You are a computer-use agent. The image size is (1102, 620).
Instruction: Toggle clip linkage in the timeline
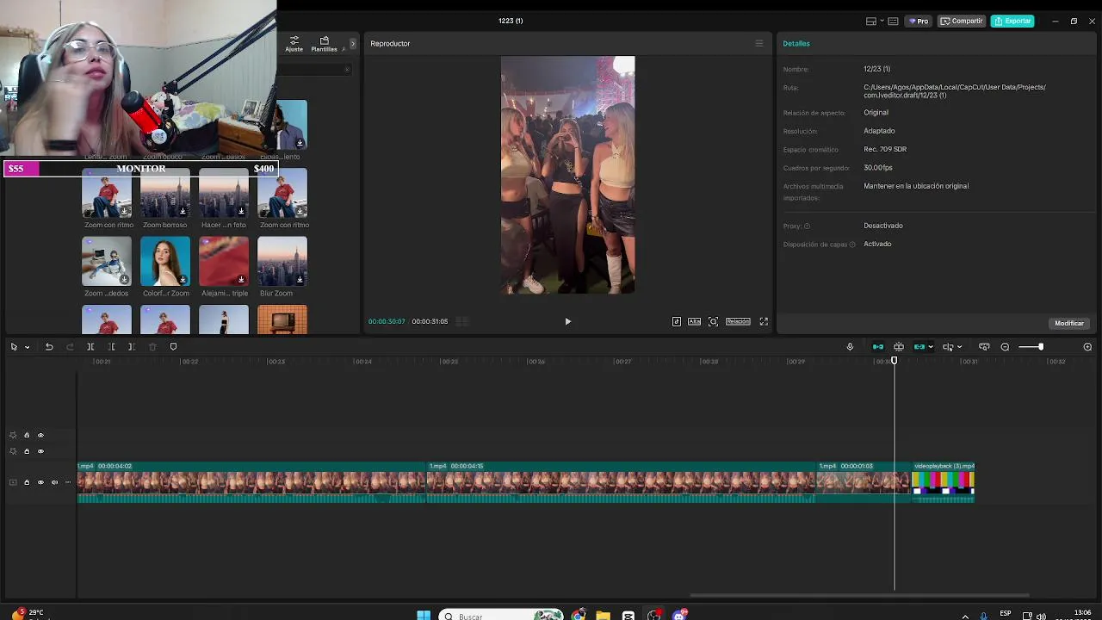(x=919, y=347)
